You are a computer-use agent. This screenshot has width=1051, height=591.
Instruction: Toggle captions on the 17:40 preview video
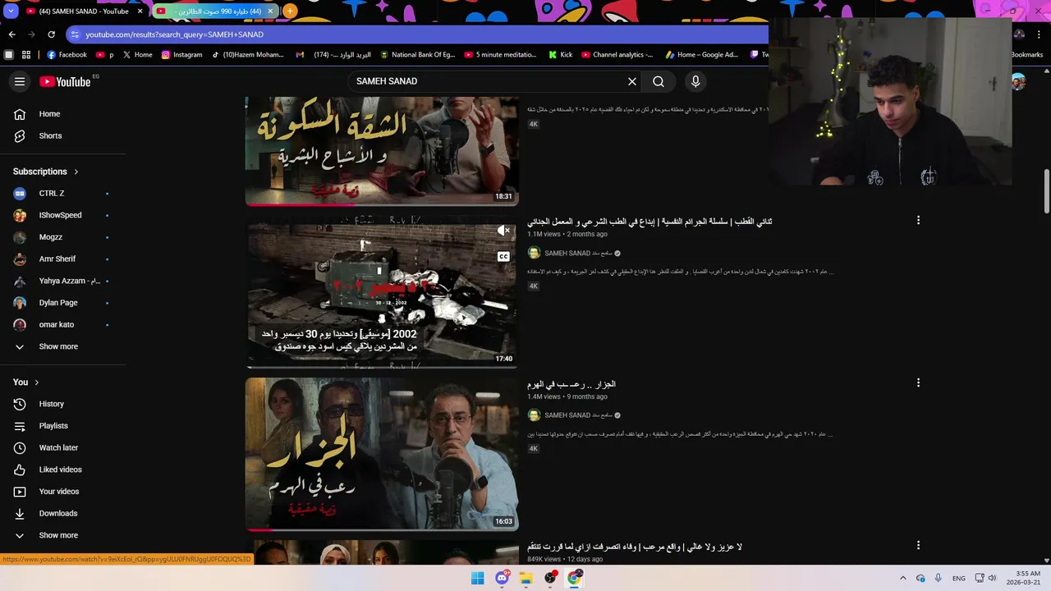coord(503,257)
